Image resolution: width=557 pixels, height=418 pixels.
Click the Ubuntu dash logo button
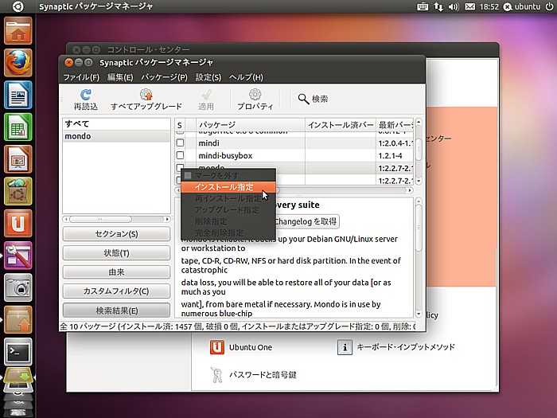point(18,6)
